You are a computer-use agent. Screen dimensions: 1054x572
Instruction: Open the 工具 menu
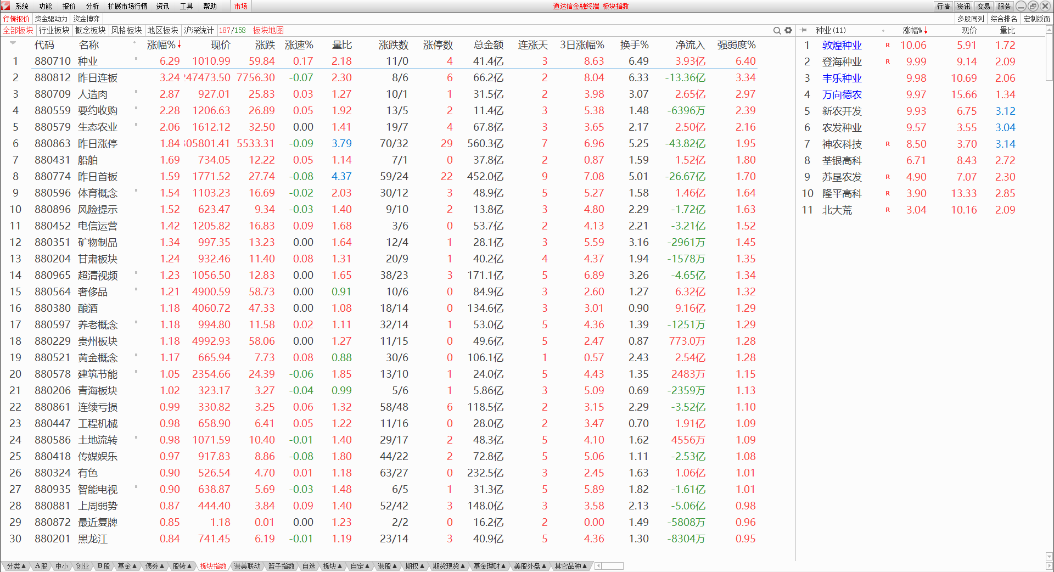click(187, 6)
